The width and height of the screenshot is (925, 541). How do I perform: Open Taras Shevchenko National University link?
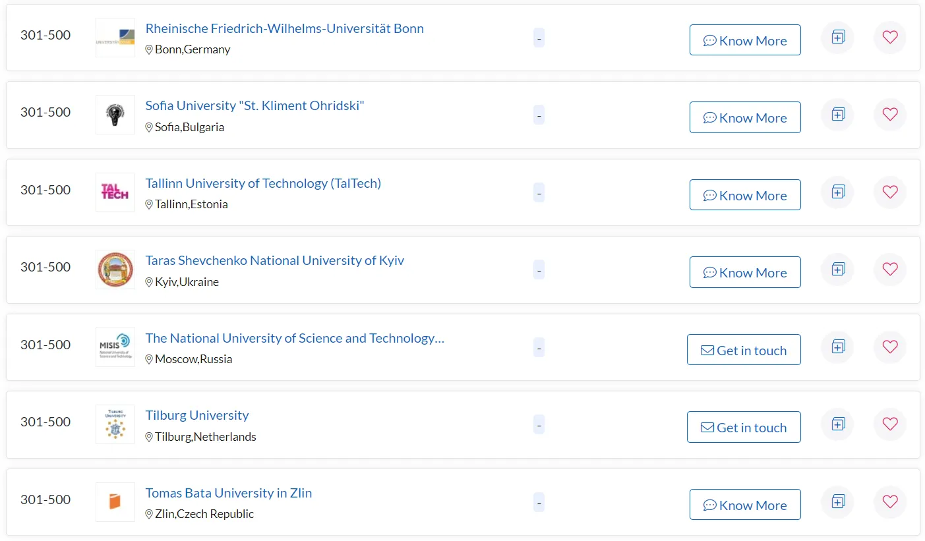(274, 261)
